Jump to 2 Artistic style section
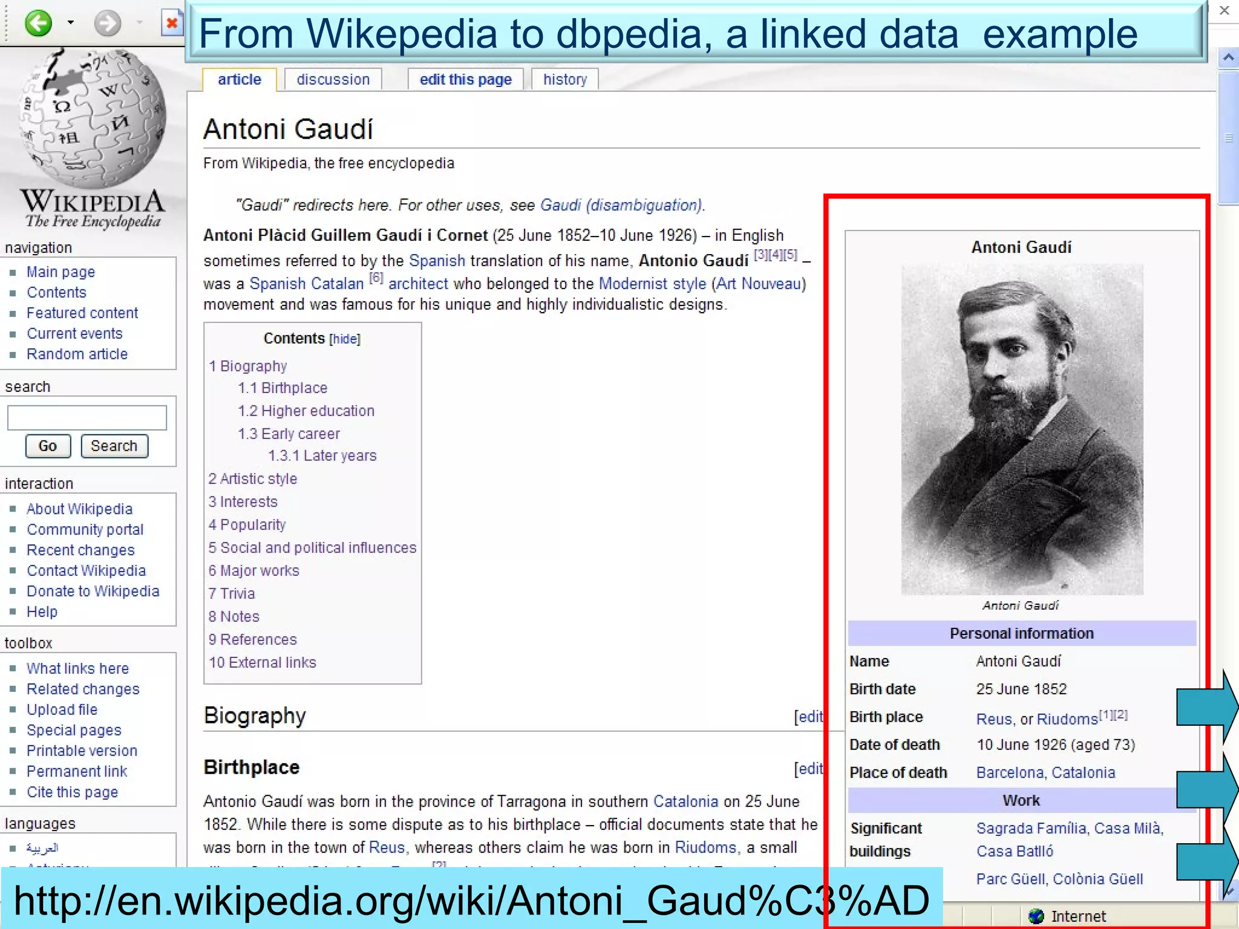The image size is (1239, 929). pyautogui.click(x=253, y=478)
